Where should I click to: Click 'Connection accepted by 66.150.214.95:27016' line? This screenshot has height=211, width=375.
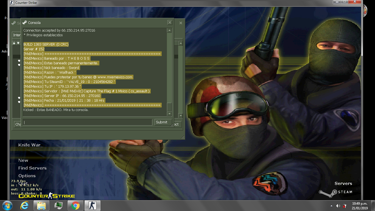[59, 30]
